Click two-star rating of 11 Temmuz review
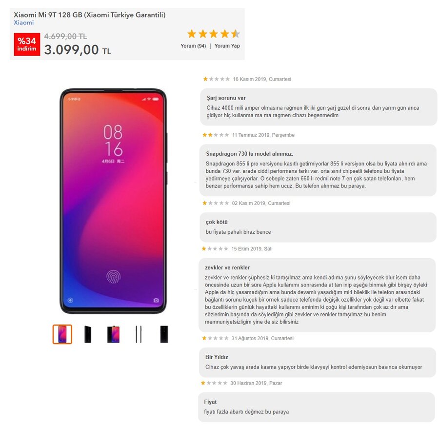 (x=216, y=135)
